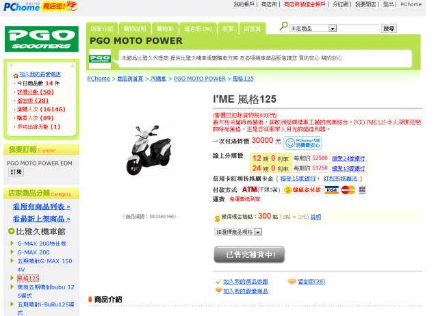Click 接受15家銀行 bonus link

[x=298, y=179]
